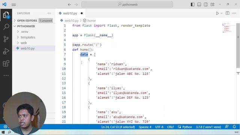240x135 pixels.
Task: Toggle the primary side bar layout icon
Action: coord(192,4)
